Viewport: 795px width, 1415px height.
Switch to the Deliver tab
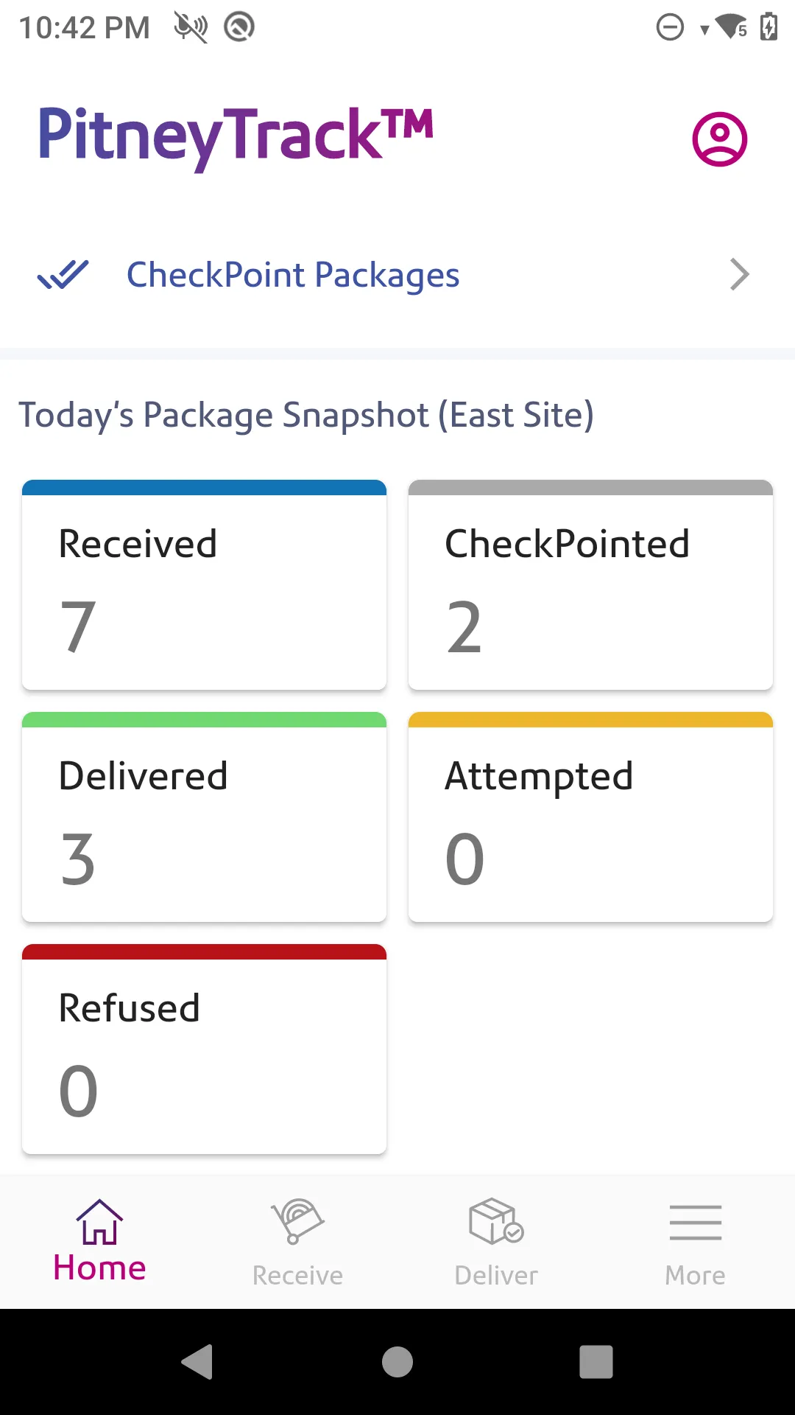pyautogui.click(x=496, y=1275)
